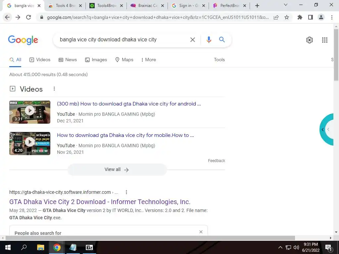Click the horizontal scrollbar thumb
The image size is (339, 254).
pyautogui.click(x=150, y=238)
